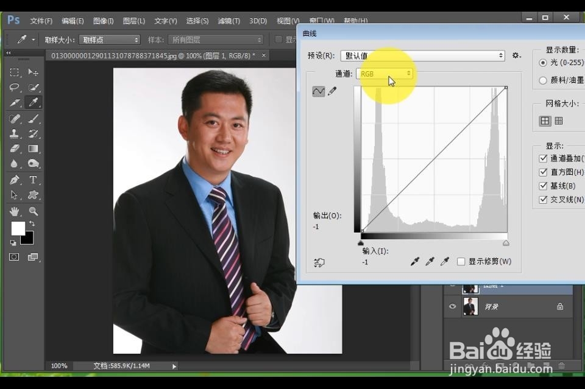Screen dimensions: 585x389
Task: Open 编辑(E) menu
Action: 73,21
